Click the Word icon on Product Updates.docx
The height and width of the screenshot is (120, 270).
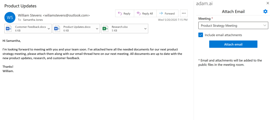click(57, 28)
